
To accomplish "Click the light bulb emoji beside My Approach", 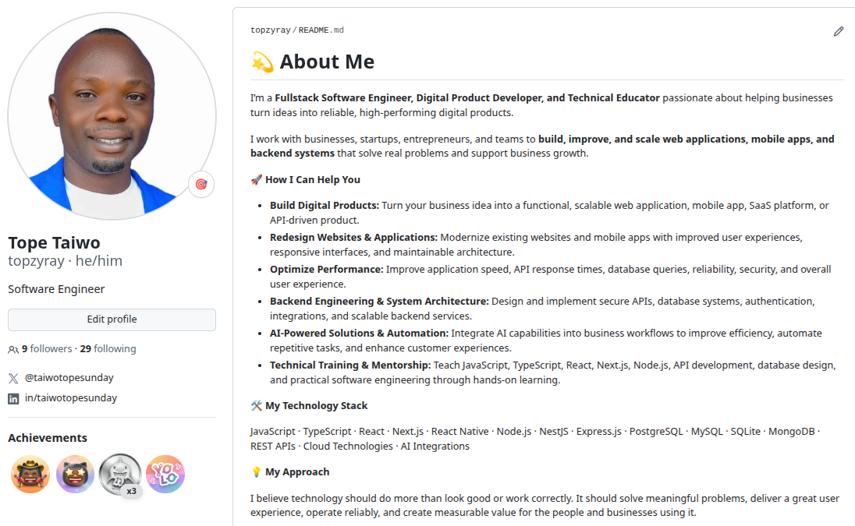I will point(257,472).
